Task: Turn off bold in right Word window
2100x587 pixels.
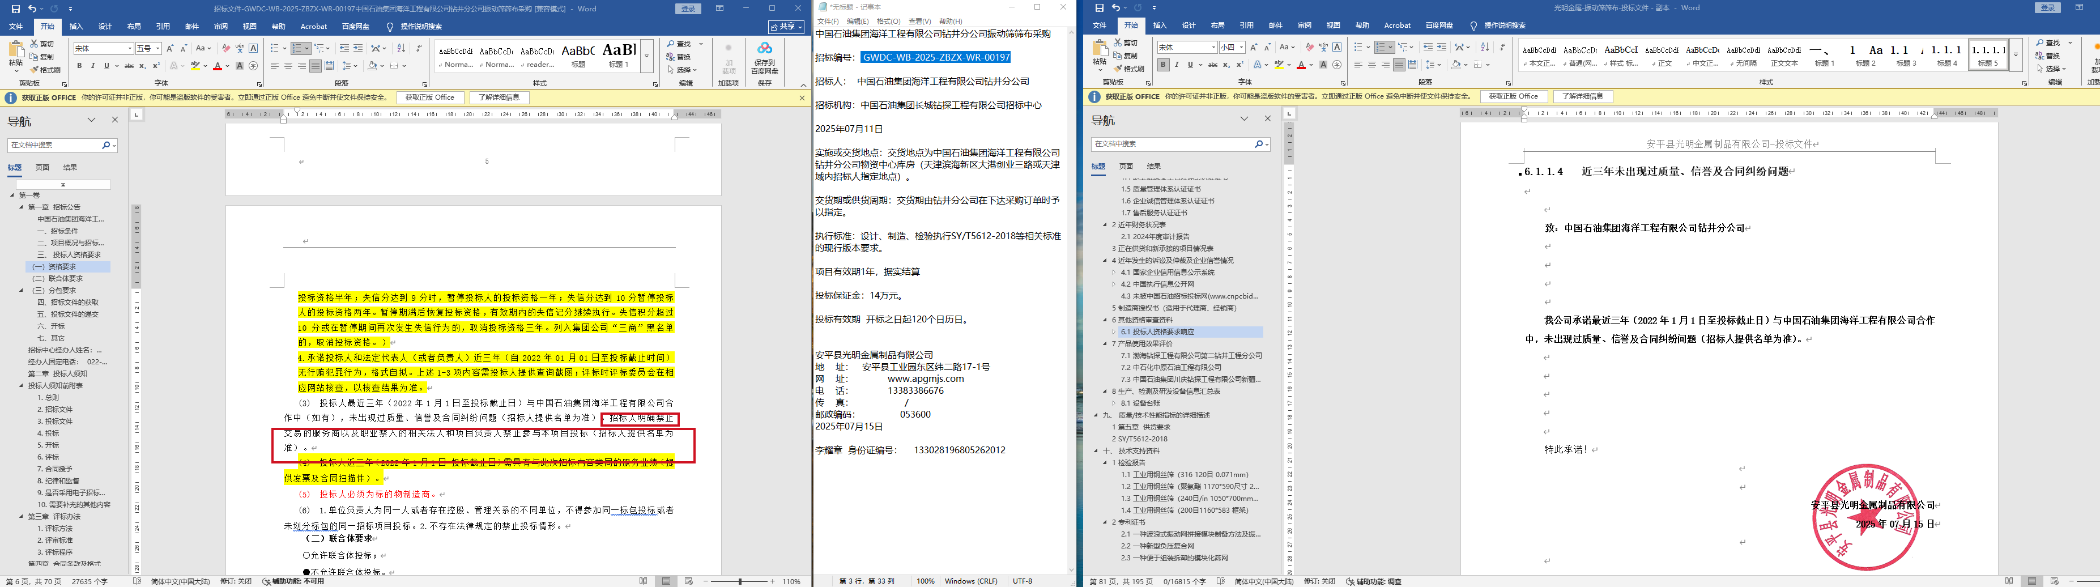Action: point(1164,65)
